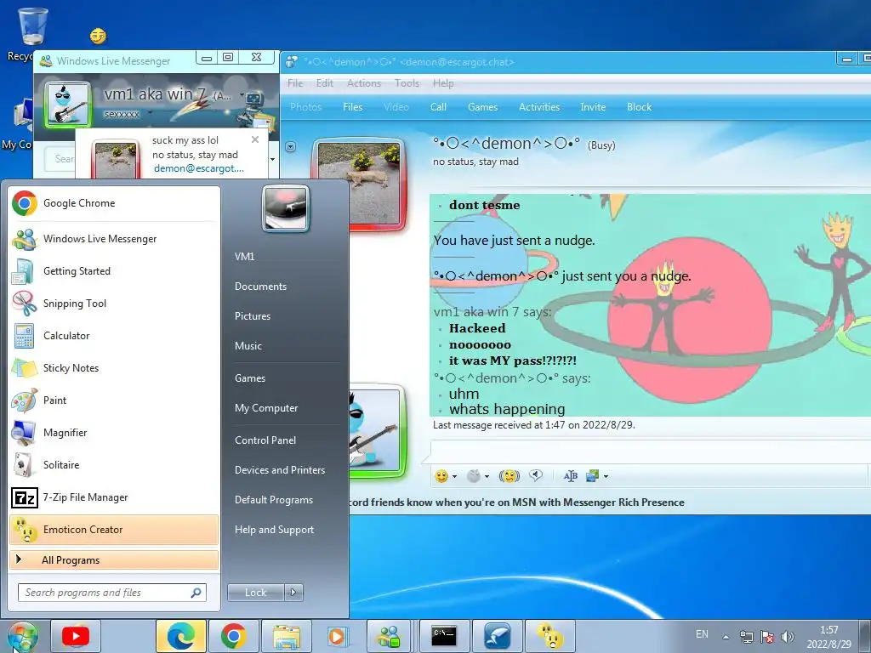This screenshot has height=653, width=871.
Task: Open Google Chrome from Start menu
Action: point(114,203)
